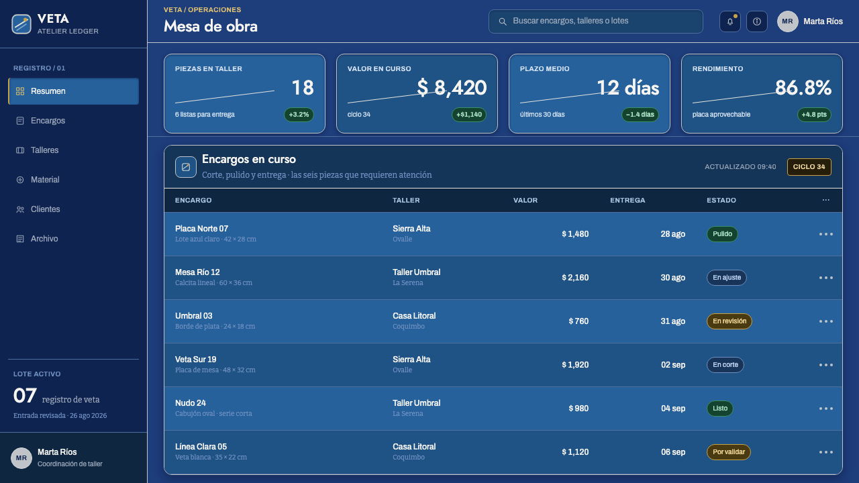This screenshot has width=859, height=483.
Task: Open Marta Ríos user menu in top bar
Action: click(810, 21)
